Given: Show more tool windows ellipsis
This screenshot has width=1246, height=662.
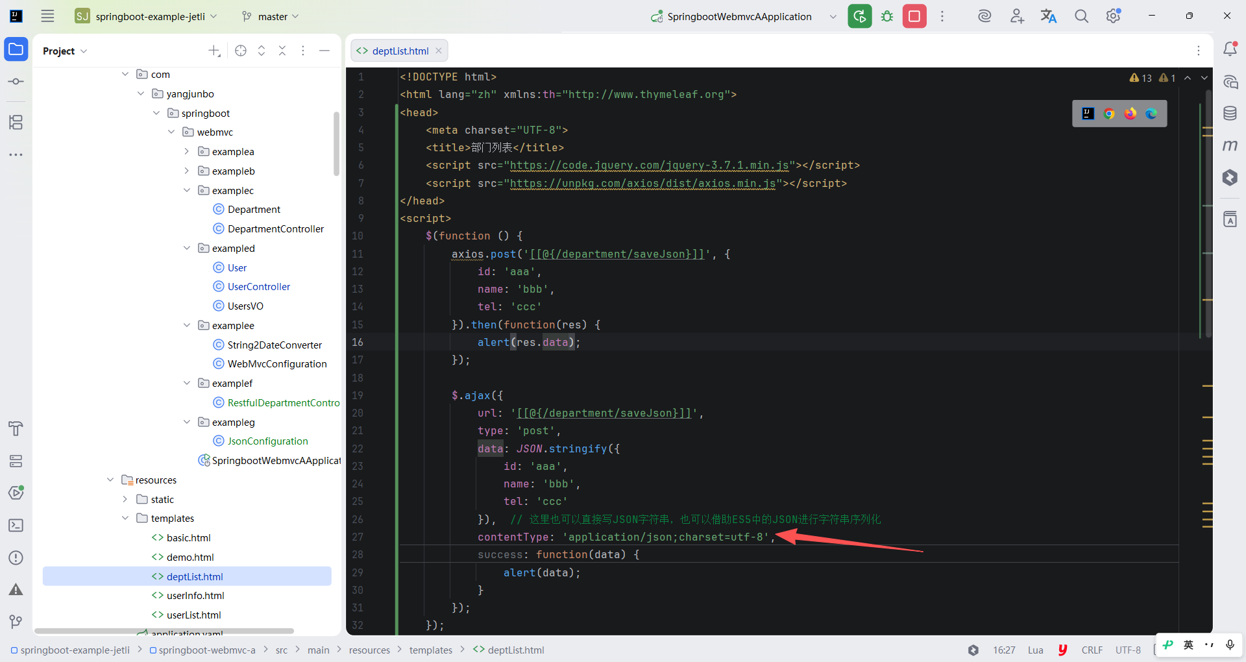Looking at the screenshot, I should [16, 154].
